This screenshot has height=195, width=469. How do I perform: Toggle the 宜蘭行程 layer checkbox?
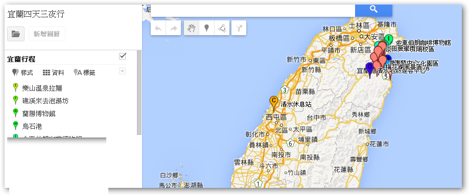[x=122, y=56]
